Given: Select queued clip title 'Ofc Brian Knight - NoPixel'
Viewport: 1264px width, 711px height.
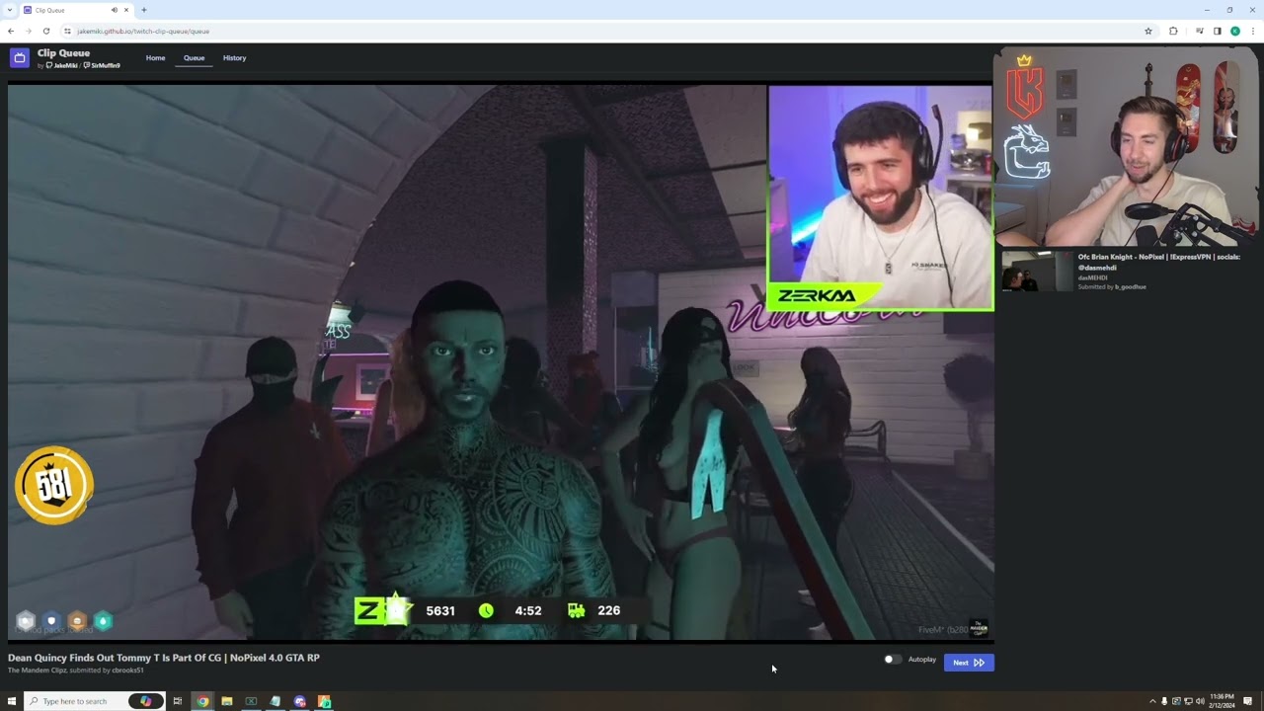Looking at the screenshot, I should coord(1159,262).
